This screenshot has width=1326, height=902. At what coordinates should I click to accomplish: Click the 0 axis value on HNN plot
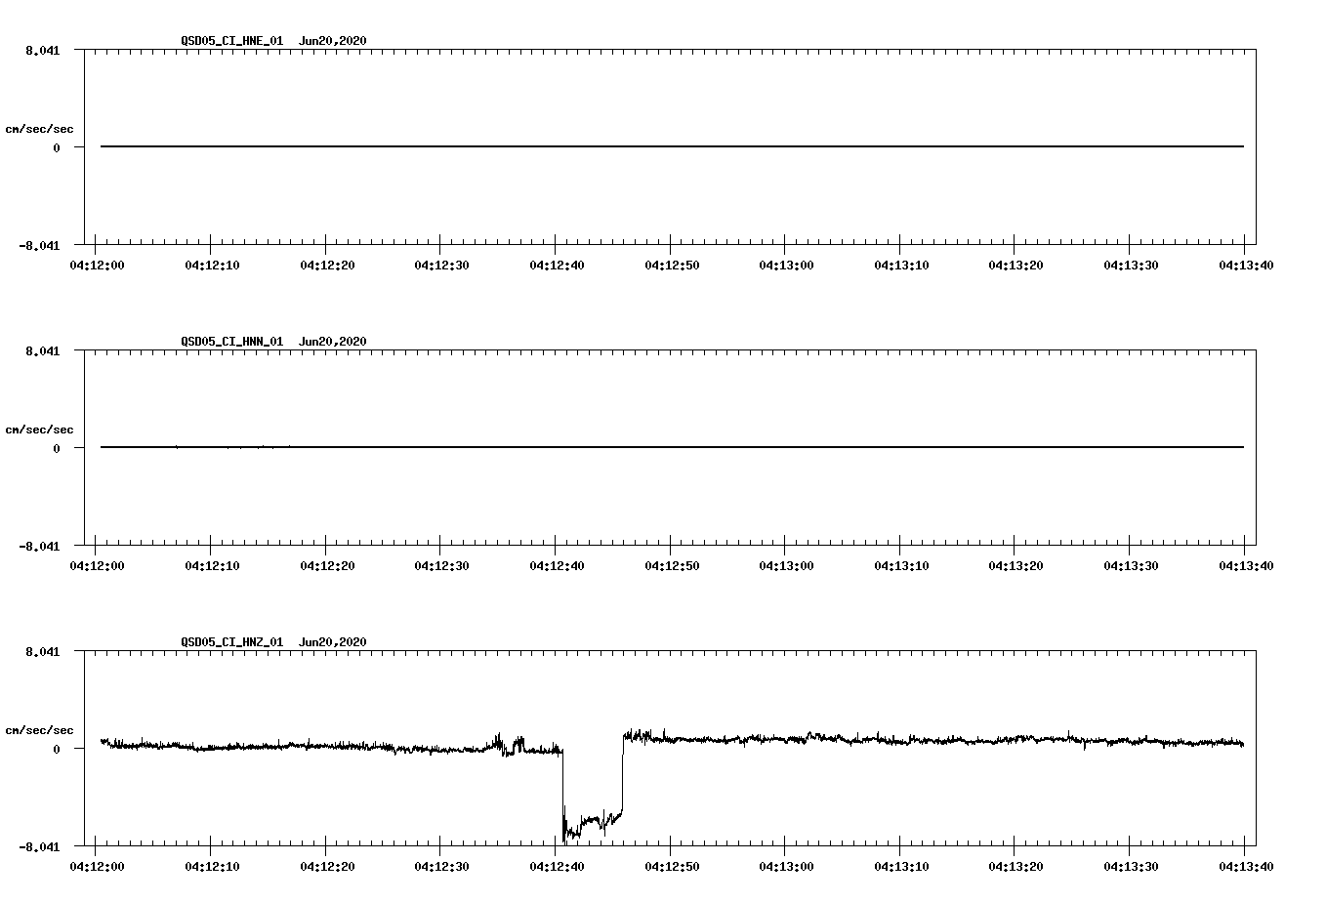coord(57,449)
